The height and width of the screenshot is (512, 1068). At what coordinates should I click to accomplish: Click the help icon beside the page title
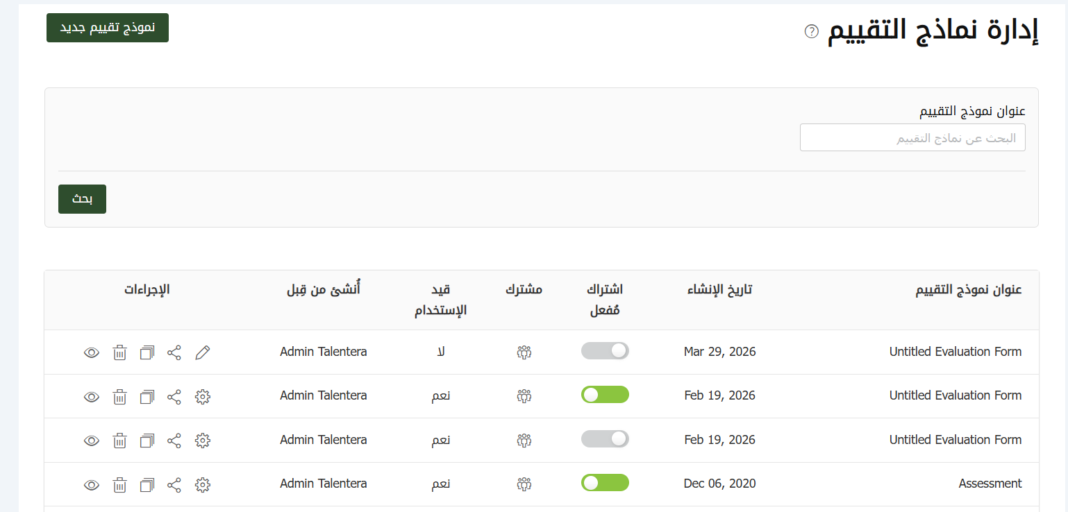tap(811, 31)
